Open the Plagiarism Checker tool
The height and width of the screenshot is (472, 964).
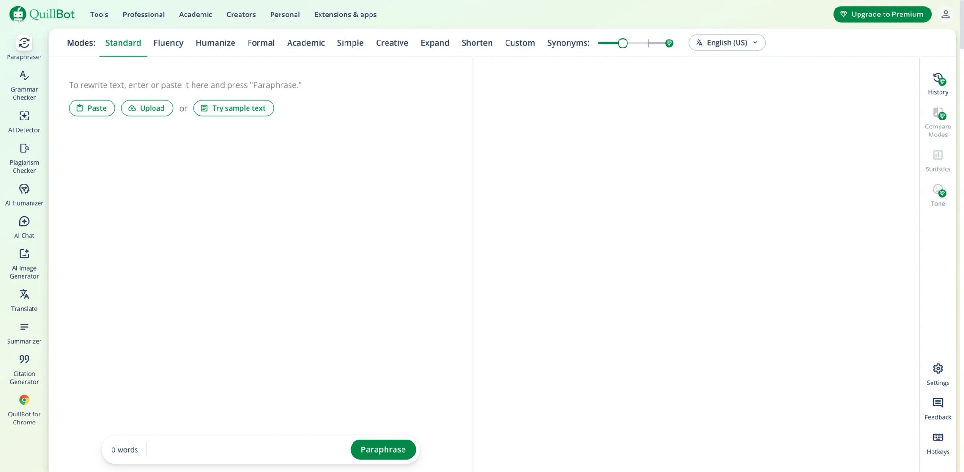(x=24, y=158)
